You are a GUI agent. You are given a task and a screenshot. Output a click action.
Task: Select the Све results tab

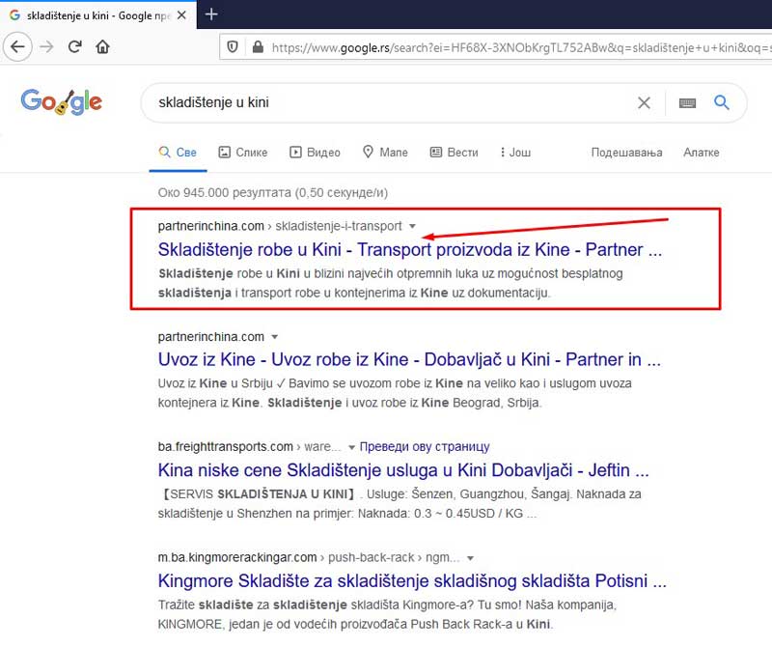[178, 153]
